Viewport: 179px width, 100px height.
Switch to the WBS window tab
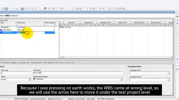click(x=7, y=16)
